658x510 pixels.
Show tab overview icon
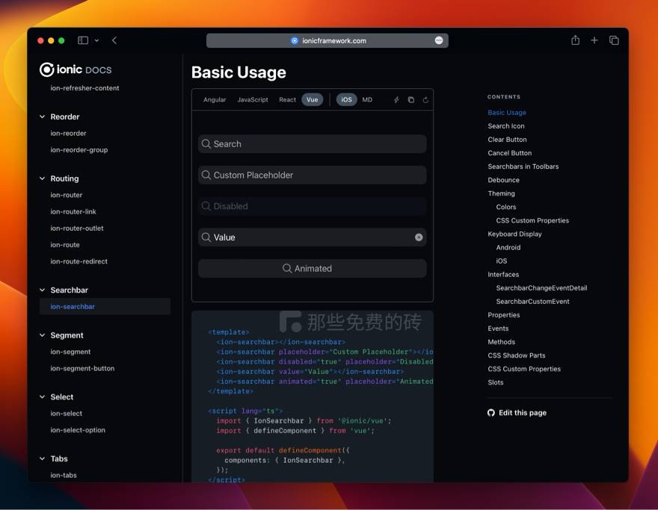614,40
